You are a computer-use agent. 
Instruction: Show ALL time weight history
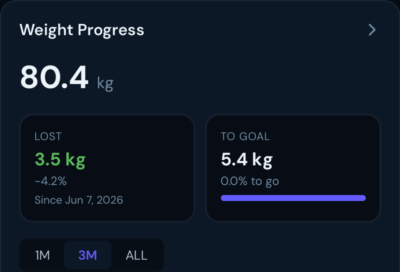(x=137, y=255)
